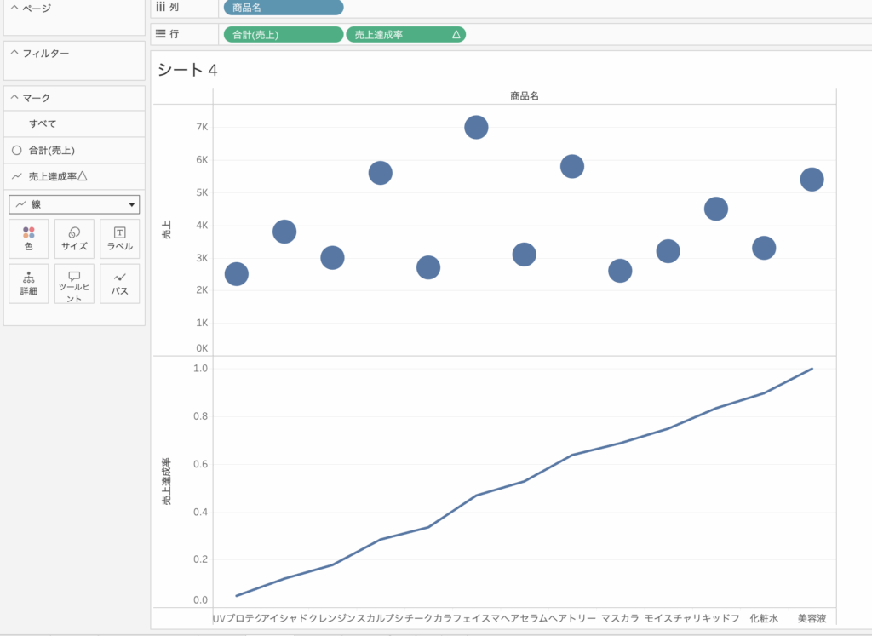Collapse the ページ (Pages) card
The image size is (872, 636).
[14, 9]
